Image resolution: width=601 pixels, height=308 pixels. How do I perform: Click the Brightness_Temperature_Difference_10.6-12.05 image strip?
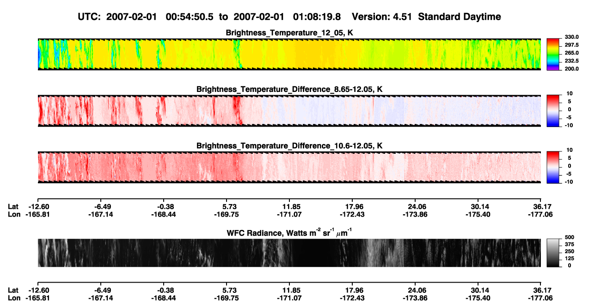289,167
